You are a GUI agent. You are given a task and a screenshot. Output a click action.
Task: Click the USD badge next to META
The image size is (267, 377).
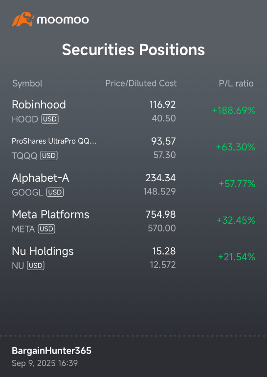pos(46,229)
